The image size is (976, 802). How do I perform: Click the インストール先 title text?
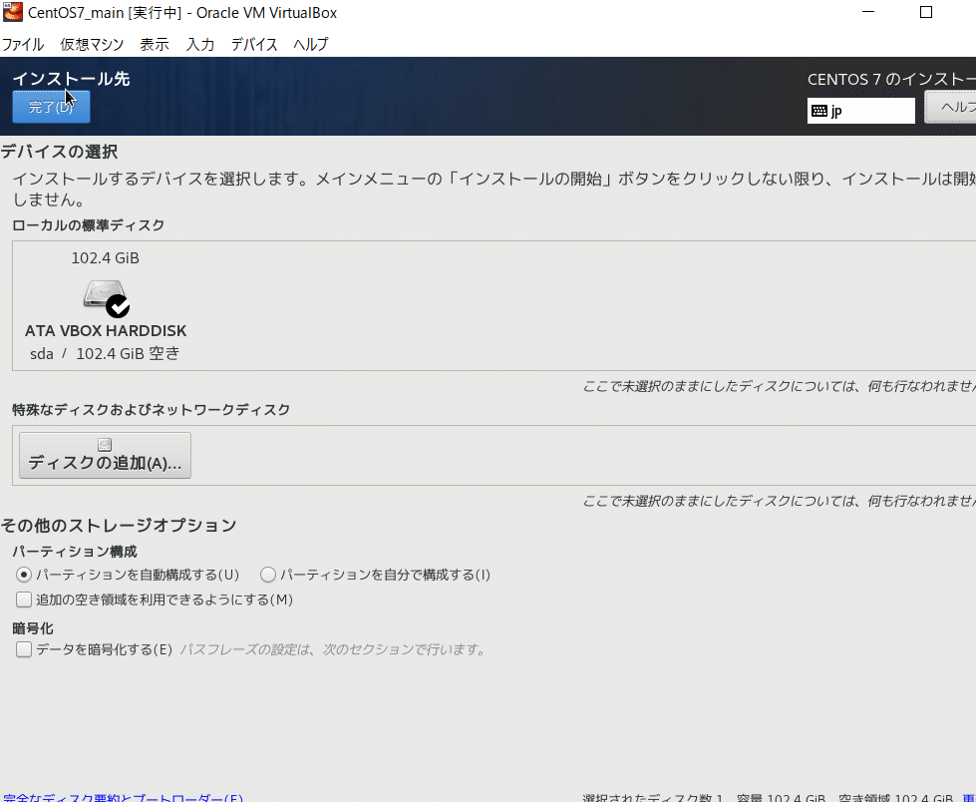click(x=71, y=79)
